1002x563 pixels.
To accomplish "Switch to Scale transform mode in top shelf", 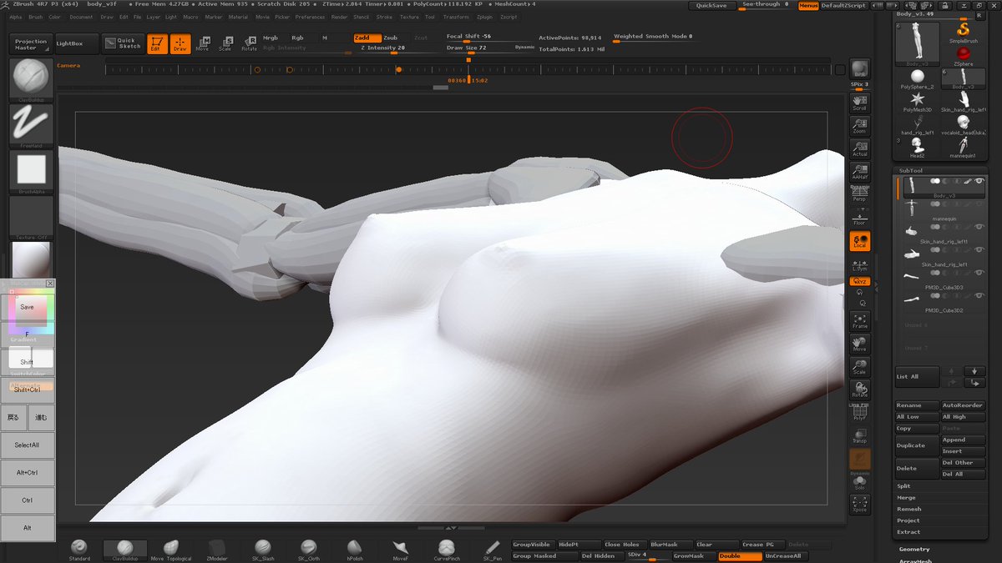I will [225, 44].
